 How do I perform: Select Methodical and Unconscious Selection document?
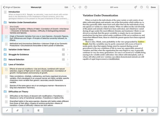(36, 44)
